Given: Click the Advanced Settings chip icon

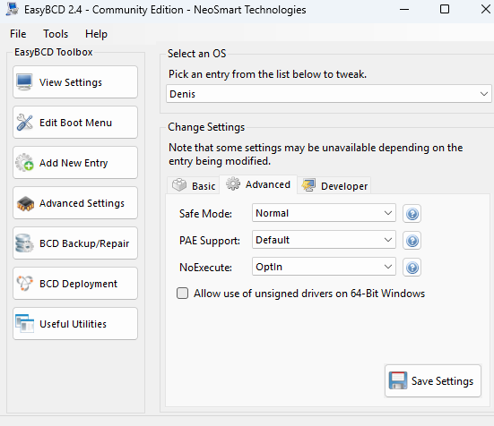Looking at the screenshot, I should [25, 203].
